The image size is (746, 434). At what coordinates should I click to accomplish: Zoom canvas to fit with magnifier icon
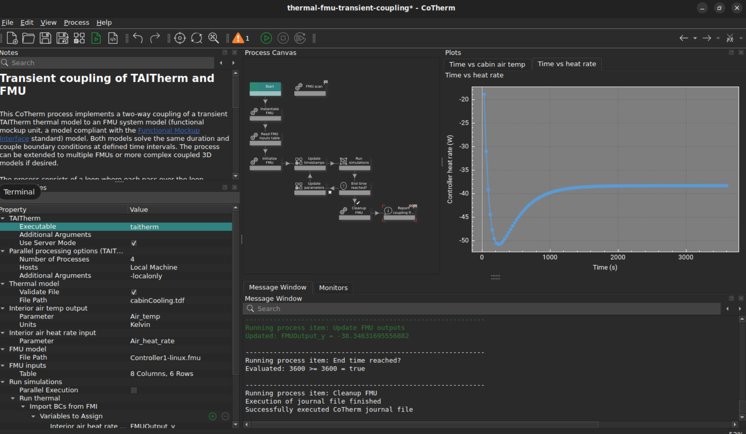click(x=213, y=38)
